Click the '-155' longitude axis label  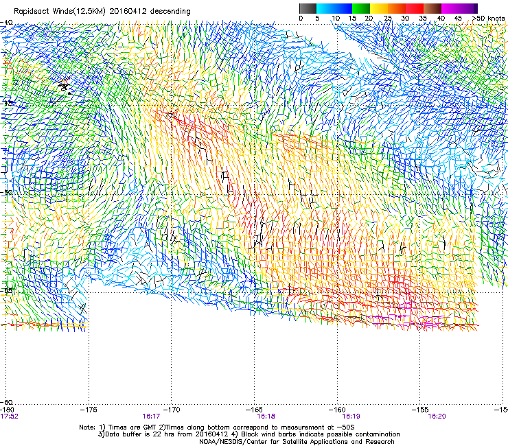420,410
